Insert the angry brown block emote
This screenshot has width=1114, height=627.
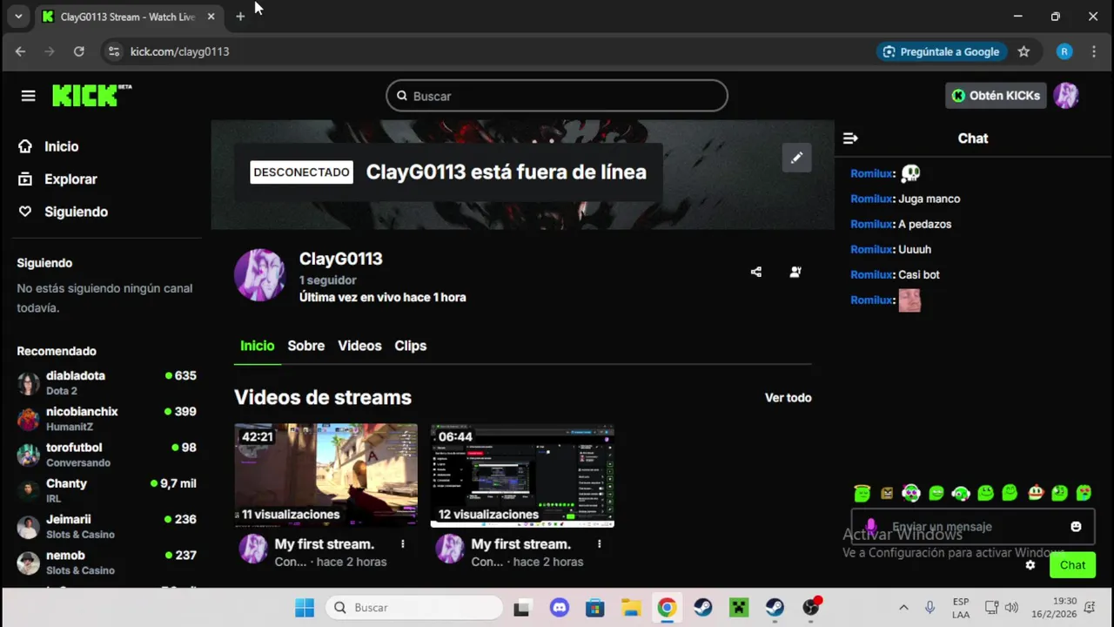(887, 493)
